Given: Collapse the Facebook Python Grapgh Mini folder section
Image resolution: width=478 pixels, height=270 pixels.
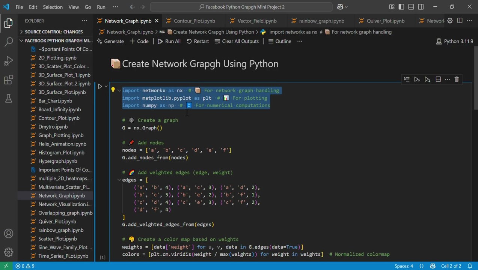Looking at the screenshot, I should [56, 40].
